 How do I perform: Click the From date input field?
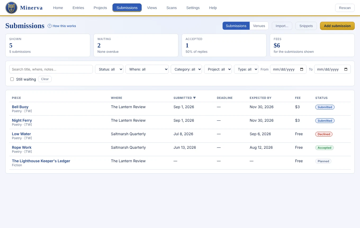[288, 69]
